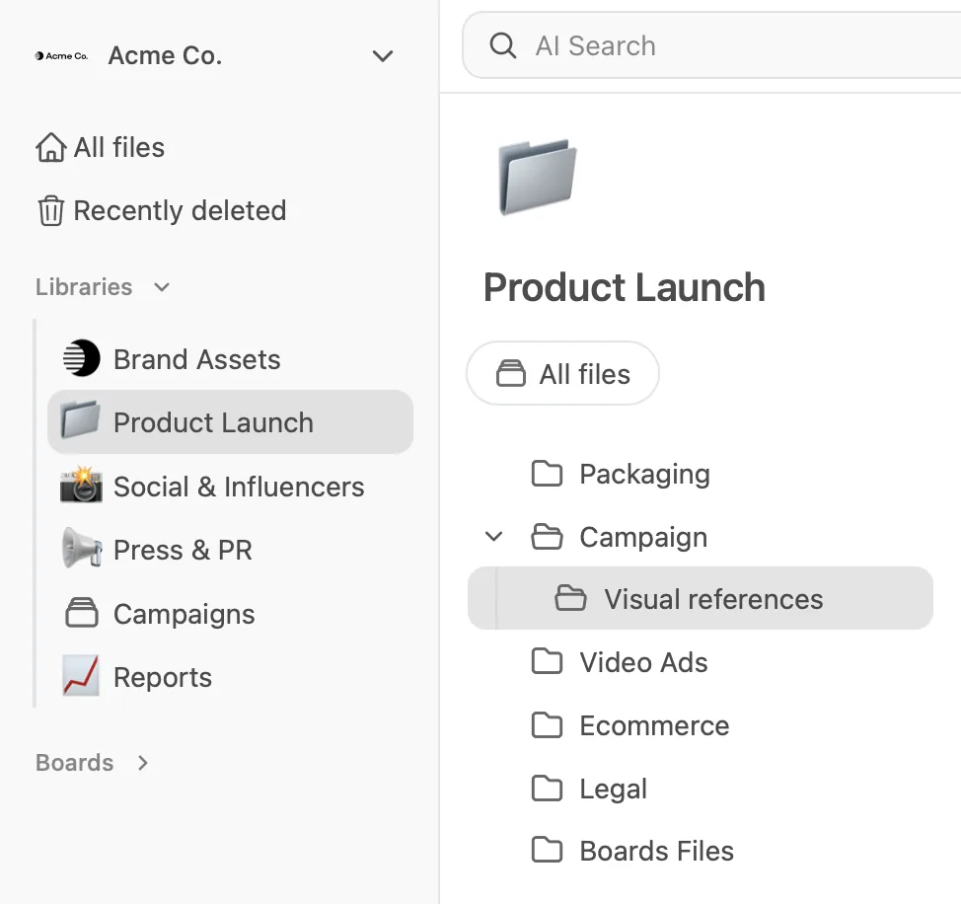Open the Reports library
Viewport: 961px width, 904px height.
(163, 678)
